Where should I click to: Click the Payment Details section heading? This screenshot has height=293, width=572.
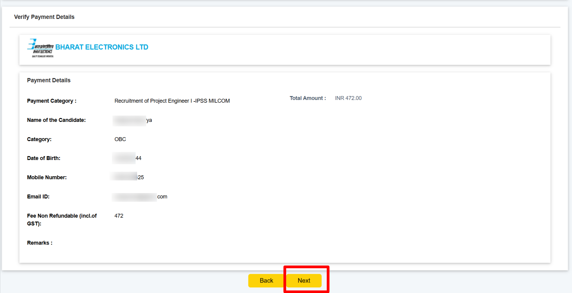pos(49,80)
